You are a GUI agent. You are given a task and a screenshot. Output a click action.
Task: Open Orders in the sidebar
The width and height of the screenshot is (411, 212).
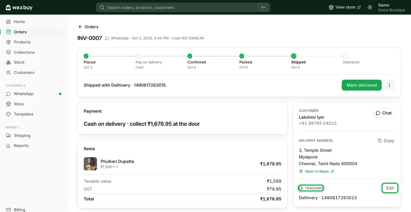pos(20,32)
